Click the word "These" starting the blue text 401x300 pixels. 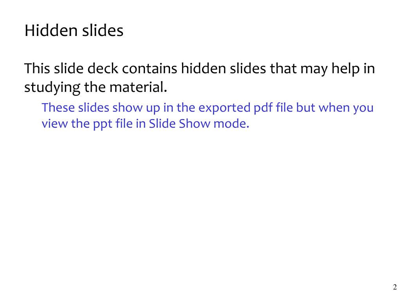(x=58, y=107)
